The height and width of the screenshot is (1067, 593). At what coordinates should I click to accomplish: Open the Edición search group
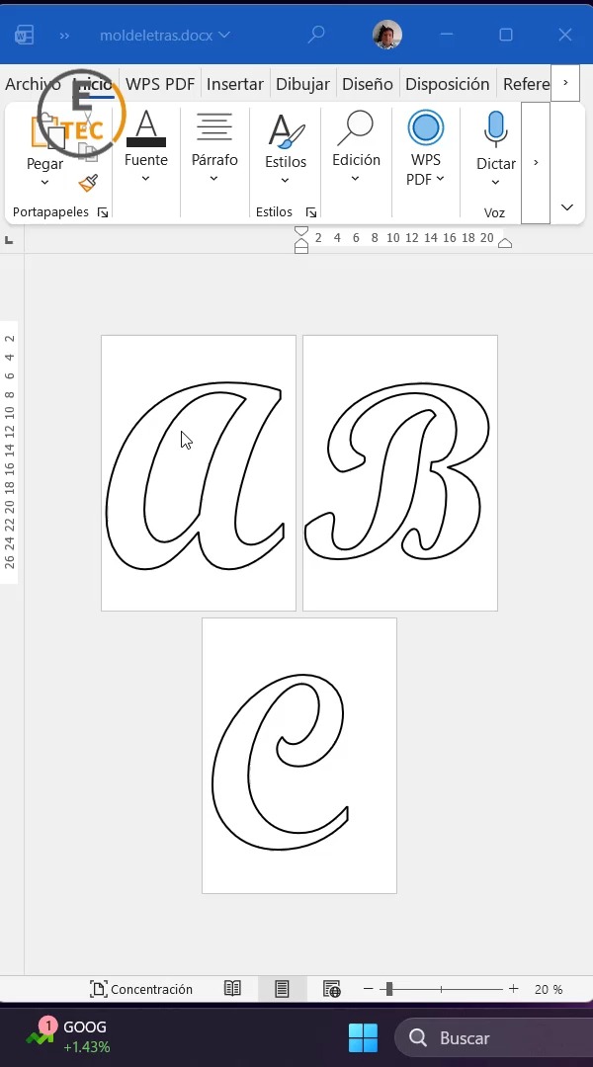pyautogui.click(x=356, y=147)
